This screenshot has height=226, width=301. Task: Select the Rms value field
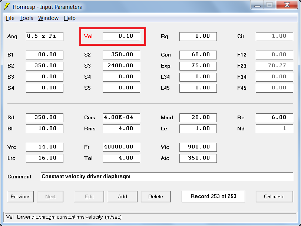pyautogui.click(x=121, y=129)
